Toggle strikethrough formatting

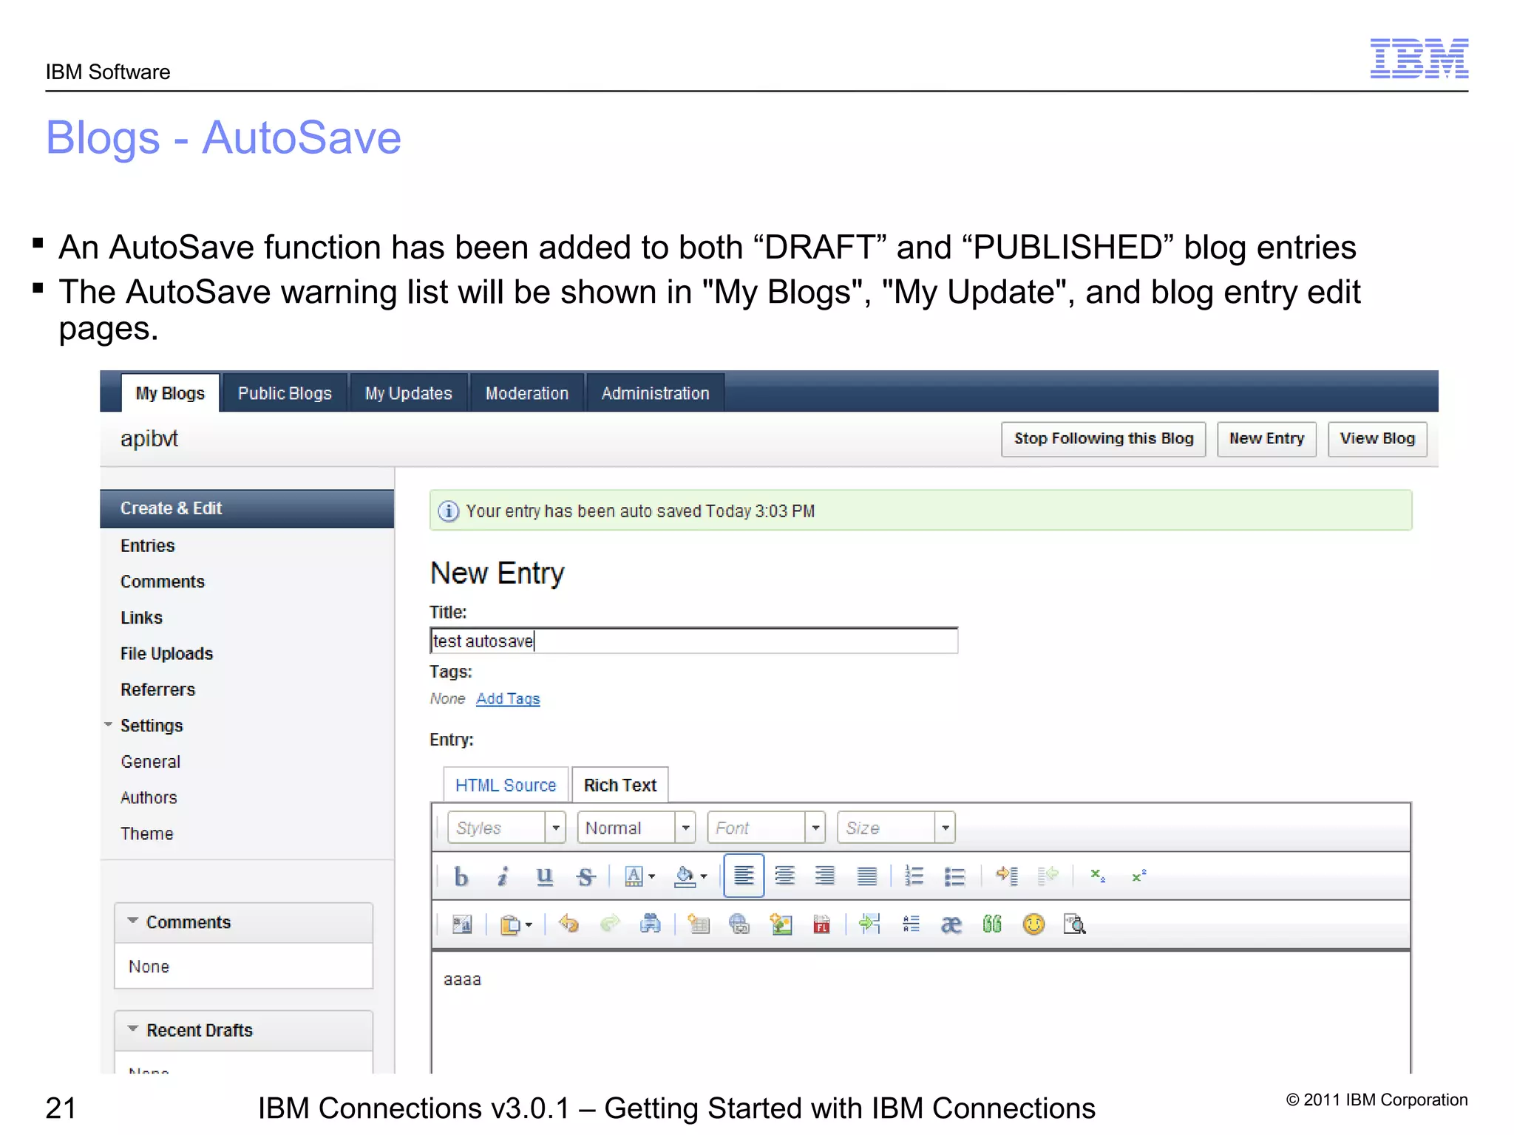585,876
